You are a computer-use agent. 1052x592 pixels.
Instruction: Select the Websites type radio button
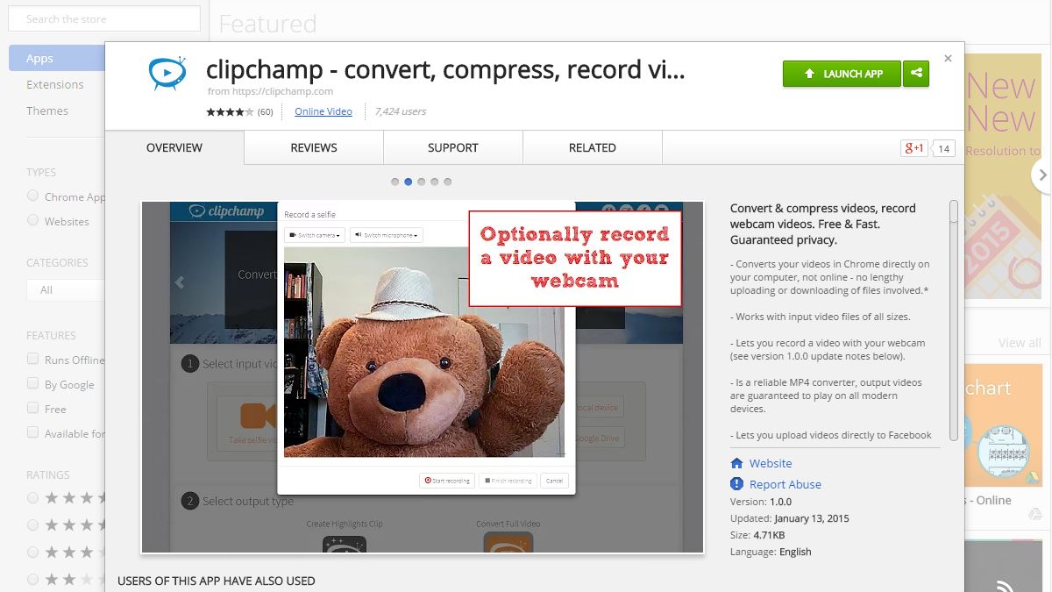(33, 220)
